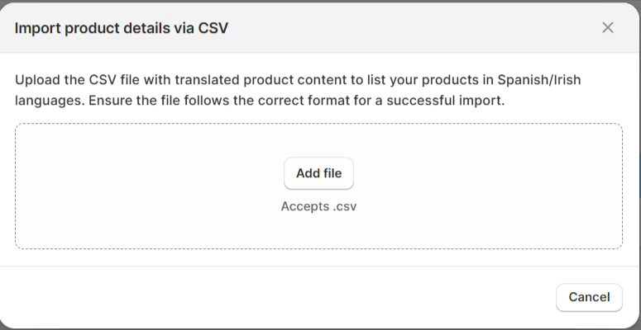Screen dimensions: 641x330
Task: Close the Import product details dialog
Action: pos(608,27)
